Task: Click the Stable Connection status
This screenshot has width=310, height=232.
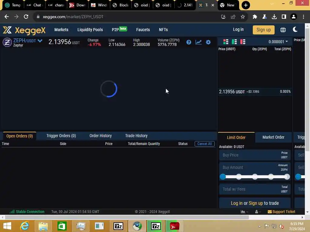Action: 27,212
